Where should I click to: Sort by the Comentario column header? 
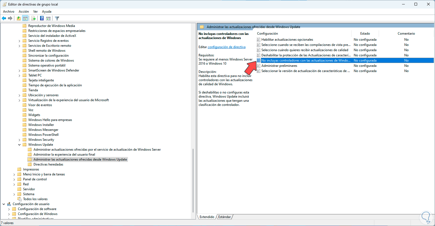pos(406,34)
